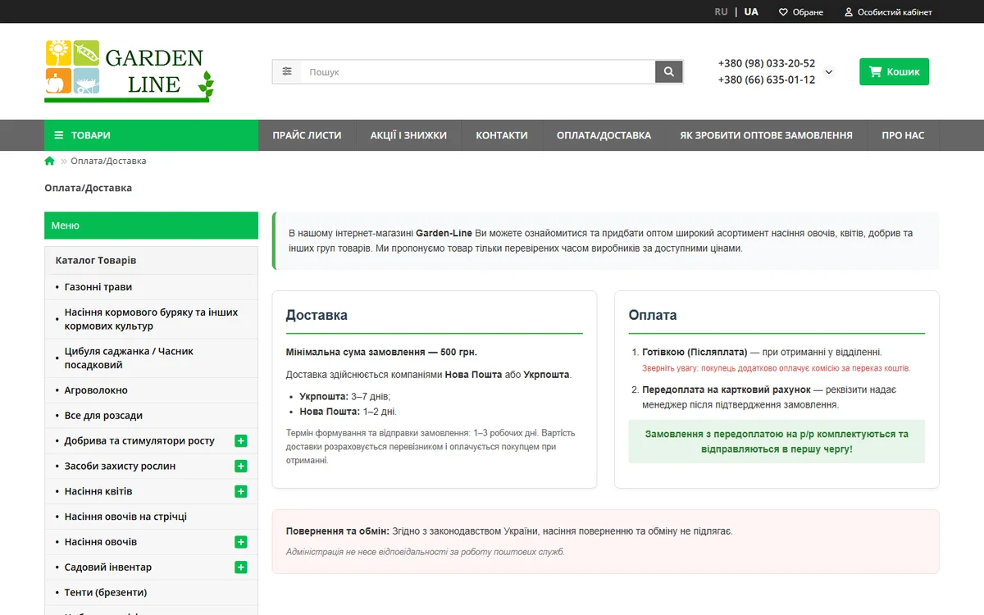Open search filter settings icon

coord(287,71)
